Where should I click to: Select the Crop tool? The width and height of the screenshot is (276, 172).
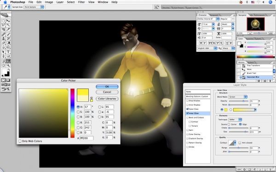click(x=3, y=29)
